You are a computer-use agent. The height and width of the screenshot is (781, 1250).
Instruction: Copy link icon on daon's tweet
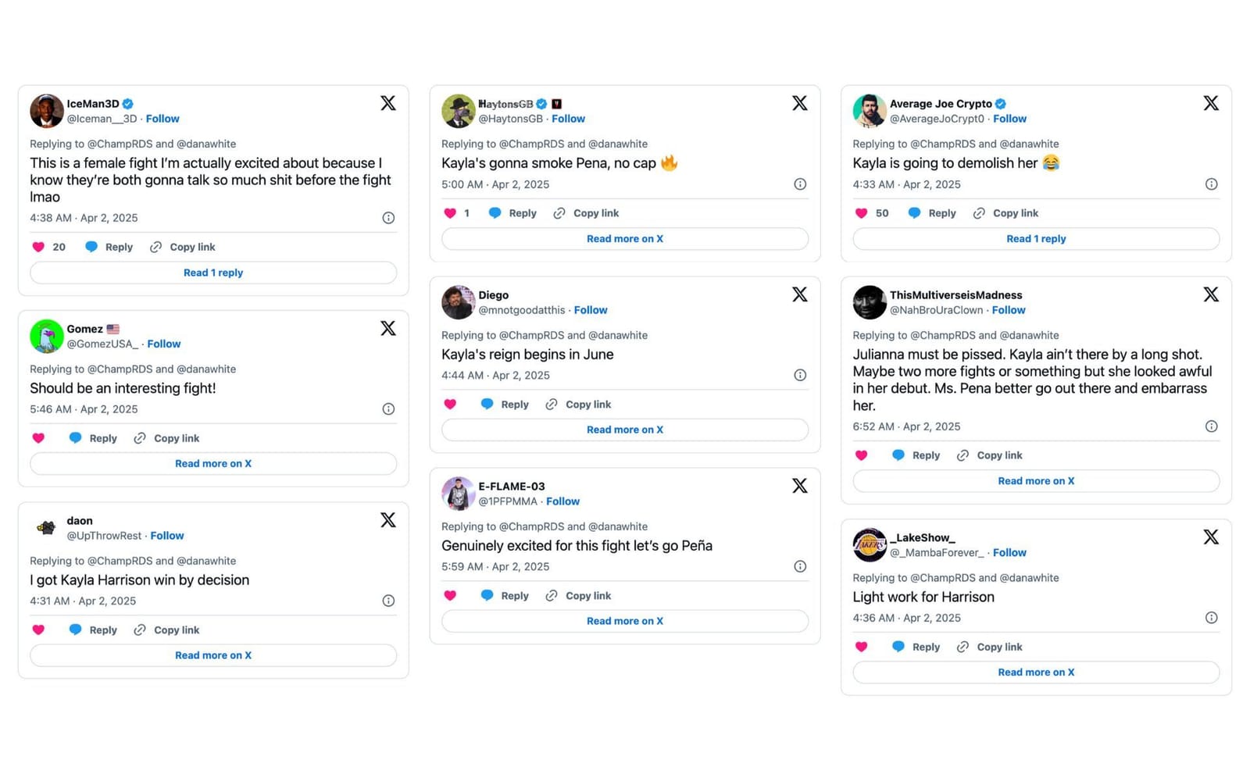point(140,630)
